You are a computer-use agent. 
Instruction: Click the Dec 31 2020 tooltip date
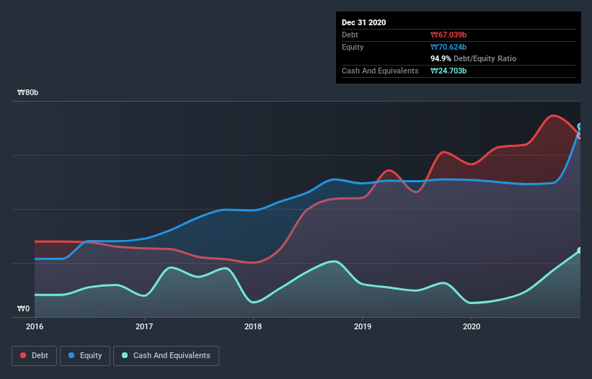pos(363,22)
